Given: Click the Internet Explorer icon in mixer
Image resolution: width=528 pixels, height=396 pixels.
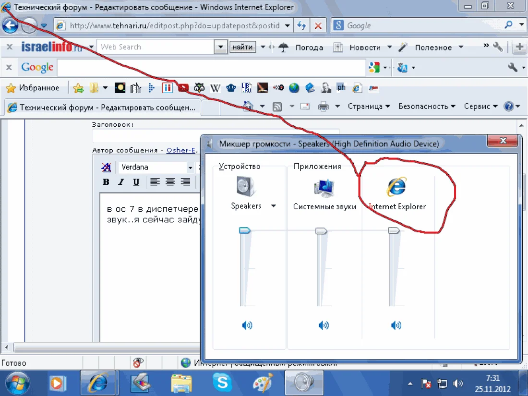Looking at the screenshot, I should [x=396, y=186].
